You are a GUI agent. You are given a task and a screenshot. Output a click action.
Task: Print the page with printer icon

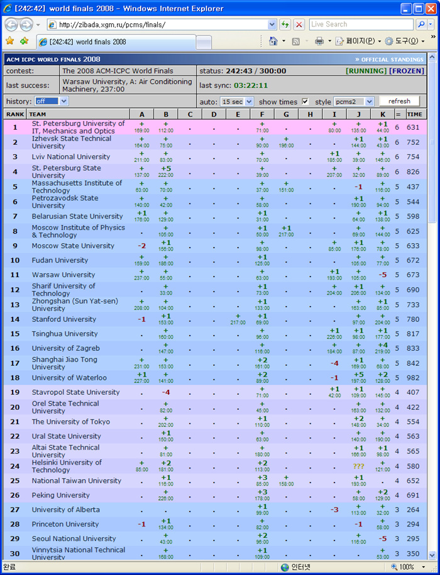pos(319,41)
